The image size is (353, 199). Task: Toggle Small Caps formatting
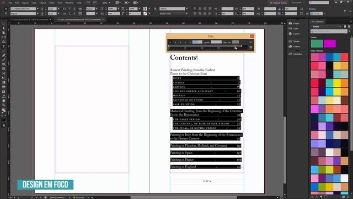tap(65, 14)
